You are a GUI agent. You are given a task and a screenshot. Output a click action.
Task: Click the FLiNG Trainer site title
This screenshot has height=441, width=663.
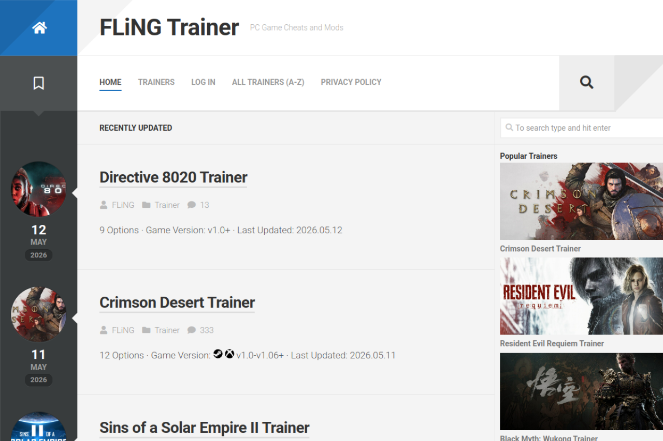point(169,27)
